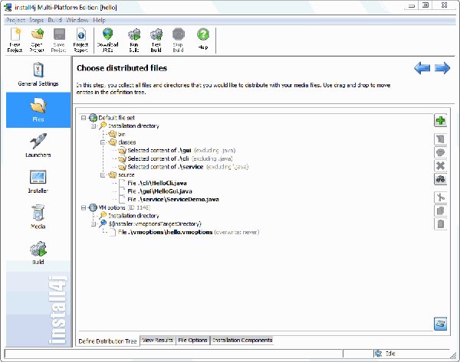Viewport: 460px width, 362px height.
Task: Click the comment bubble icon
Action: click(440, 152)
